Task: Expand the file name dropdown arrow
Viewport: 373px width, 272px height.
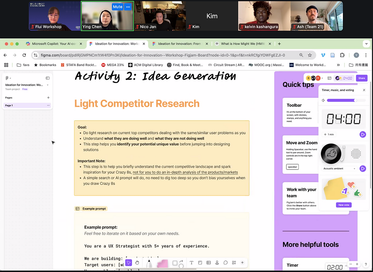Action: 48,85
